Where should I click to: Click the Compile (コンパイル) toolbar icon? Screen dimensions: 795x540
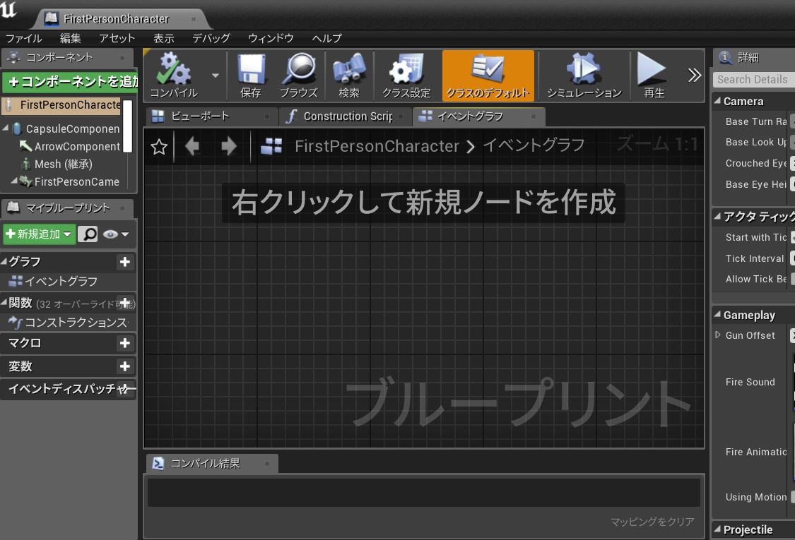point(173,75)
